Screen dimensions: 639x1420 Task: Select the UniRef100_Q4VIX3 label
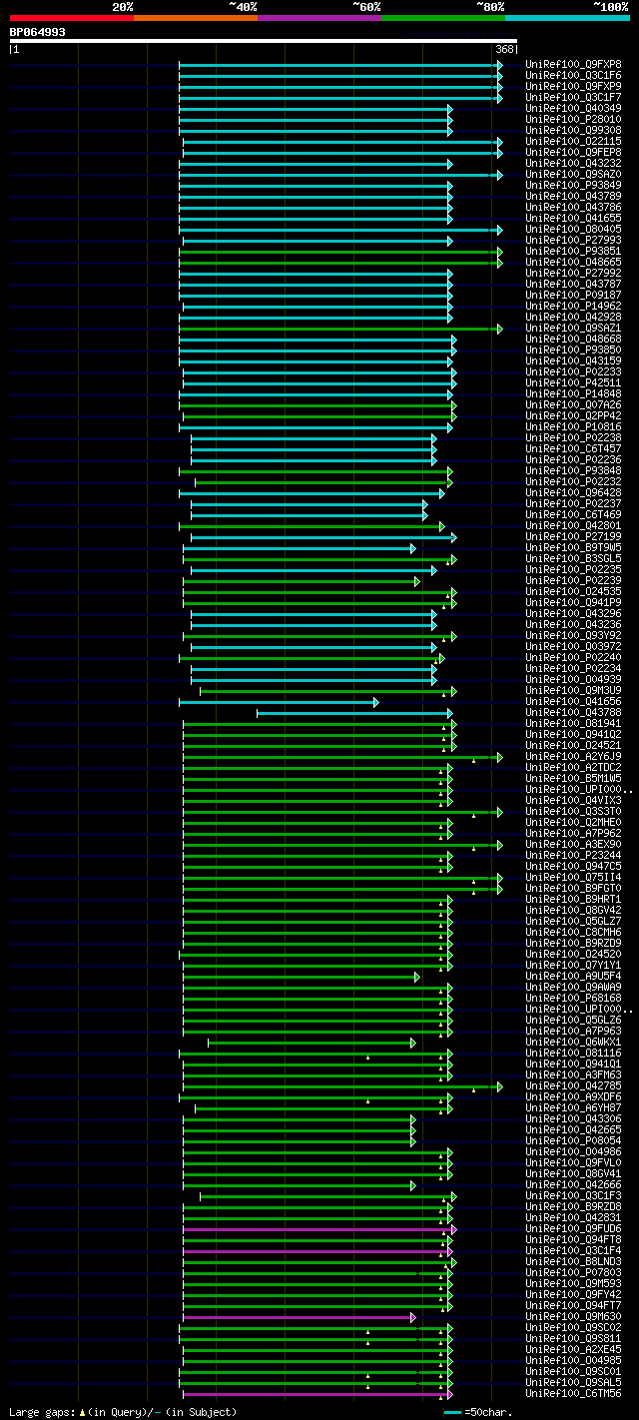pyautogui.click(x=573, y=800)
